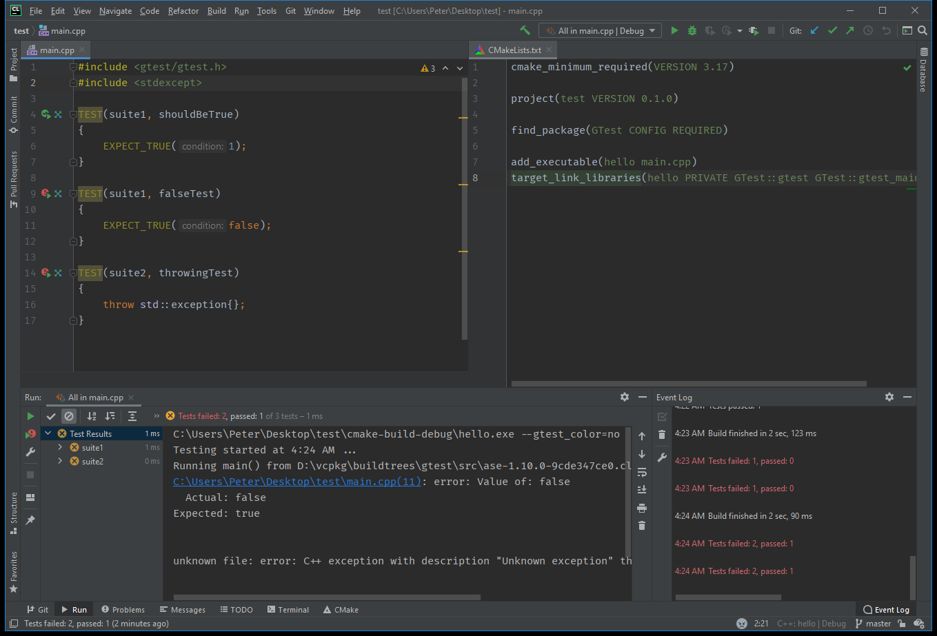
Task: Open the Refactor menu
Action: tap(183, 11)
